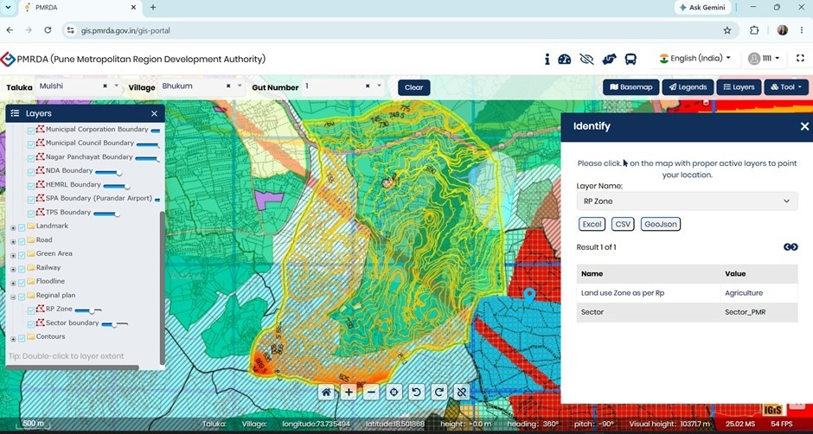
Task: Toggle SPA Boundary (Purandar Airport) checkbox
Action: tap(30, 199)
